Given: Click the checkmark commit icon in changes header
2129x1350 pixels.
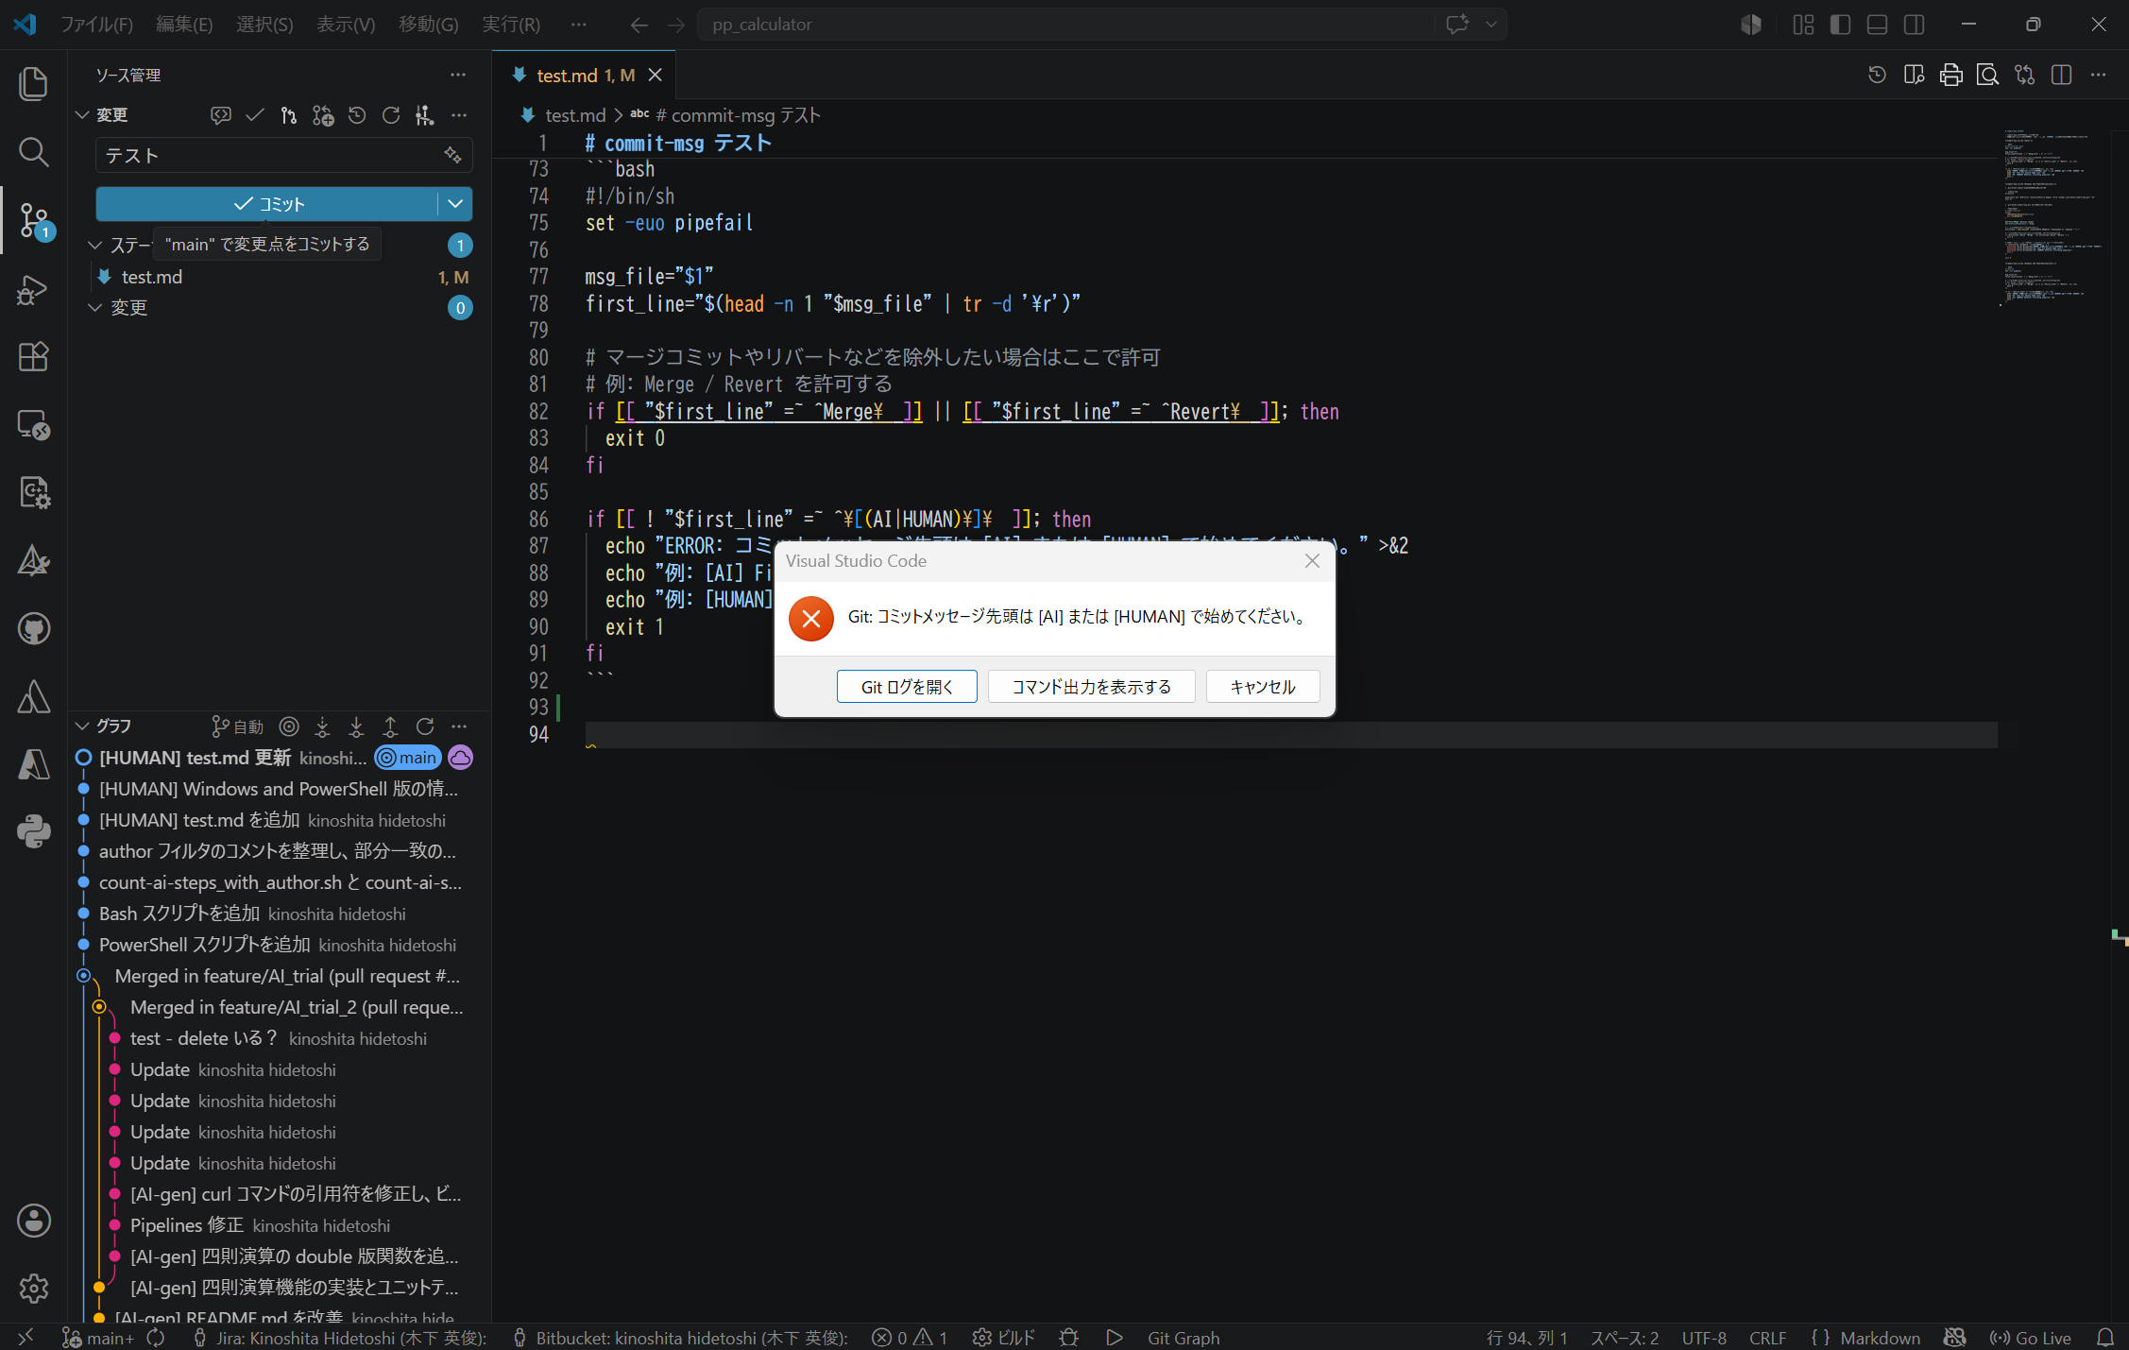Looking at the screenshot, I should [254, 115].
